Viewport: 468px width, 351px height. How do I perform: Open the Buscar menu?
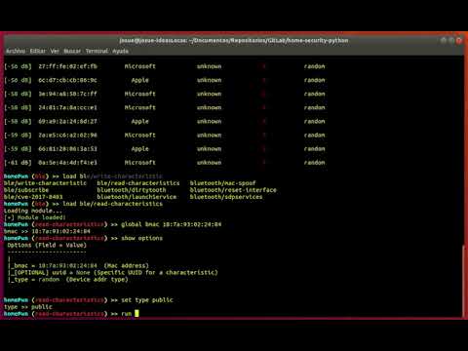(x=72, y=51)
